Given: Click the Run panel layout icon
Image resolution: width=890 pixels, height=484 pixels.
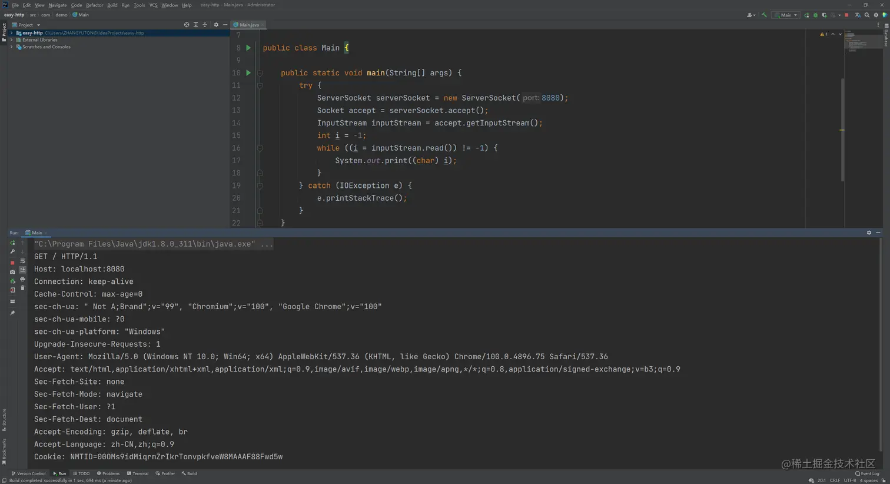Looking at the screenshot, I should [12, 301].
